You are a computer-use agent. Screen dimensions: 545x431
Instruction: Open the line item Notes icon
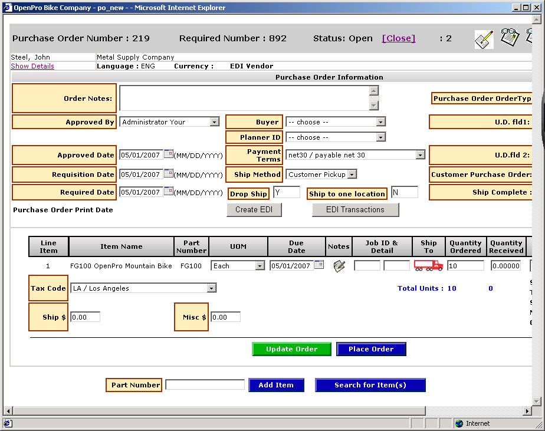[x=339, y=266]
